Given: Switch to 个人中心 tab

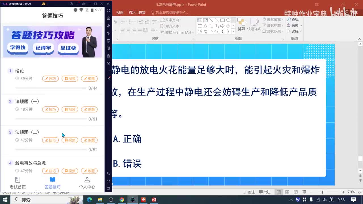Looking at the screenshot, I should pos(87,183).
